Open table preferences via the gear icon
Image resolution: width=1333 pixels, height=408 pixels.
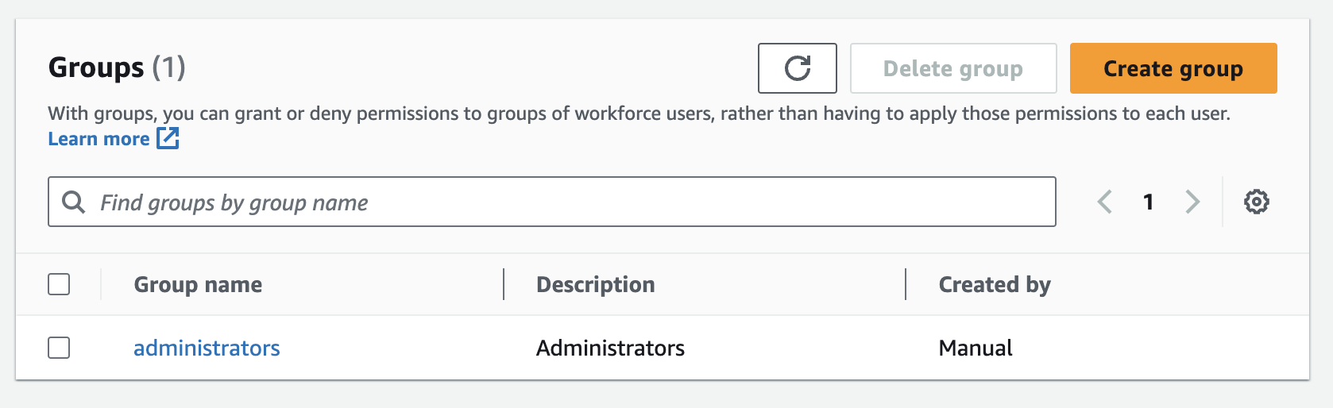tap(1256, 202)
